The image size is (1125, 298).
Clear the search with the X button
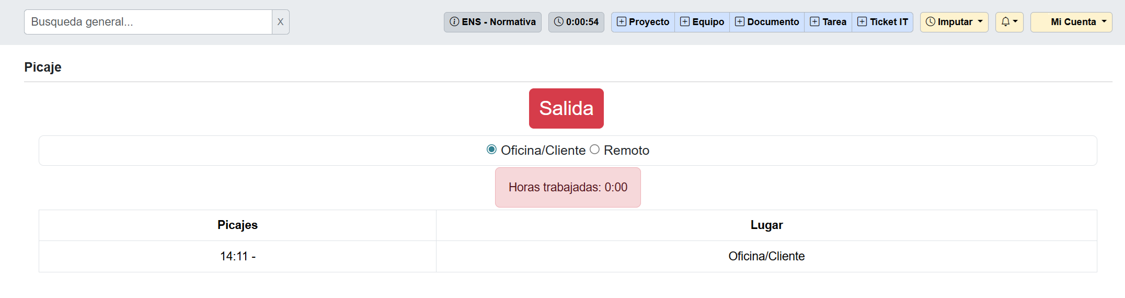point(280,22)
